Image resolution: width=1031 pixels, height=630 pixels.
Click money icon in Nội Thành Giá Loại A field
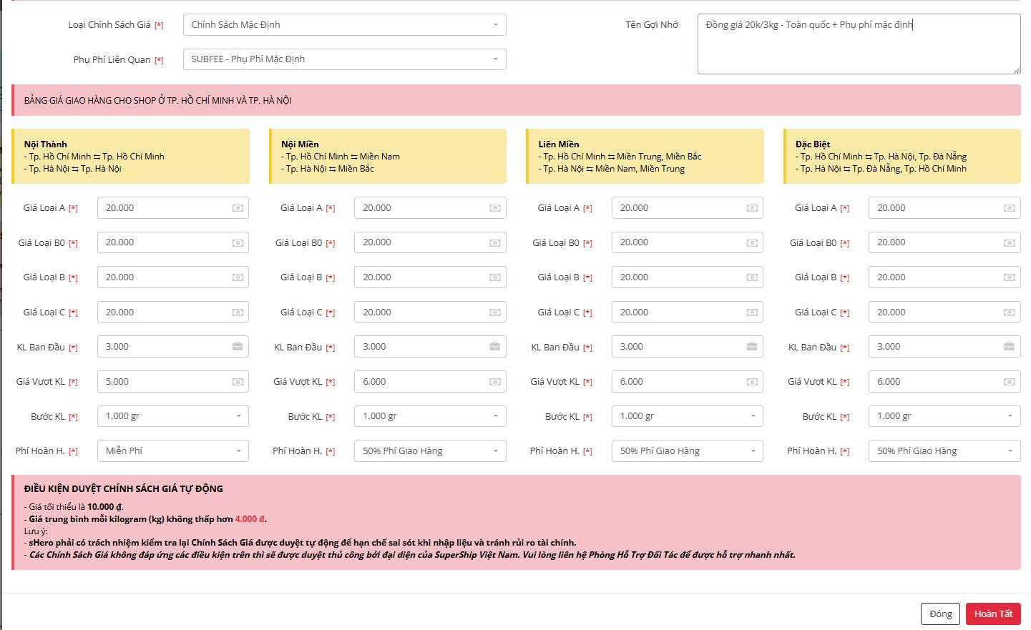point(238,208)
